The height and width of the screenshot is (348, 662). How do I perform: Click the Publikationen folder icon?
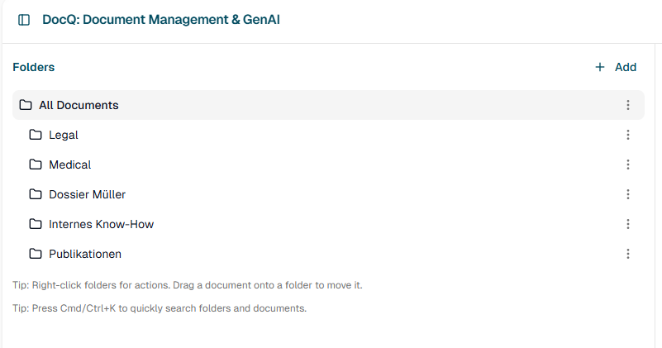pos(36,254)
